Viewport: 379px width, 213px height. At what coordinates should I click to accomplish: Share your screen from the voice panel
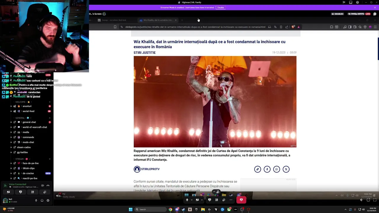(20, 192)
